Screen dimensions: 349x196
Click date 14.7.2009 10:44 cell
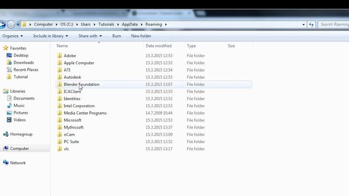[x=159, y=113]
